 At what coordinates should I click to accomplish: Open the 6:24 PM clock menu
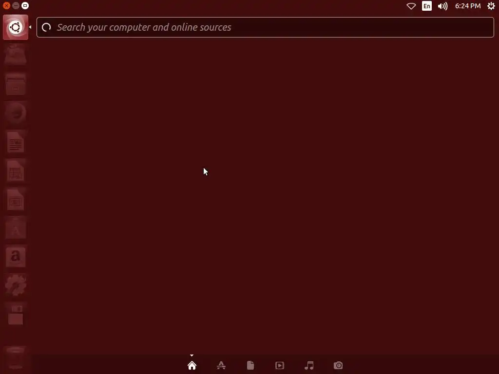click(x=468, y=6)
